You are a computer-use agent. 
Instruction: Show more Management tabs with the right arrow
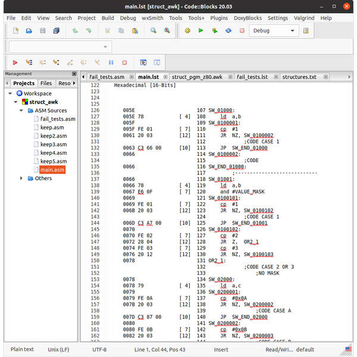tap(74, 83)
